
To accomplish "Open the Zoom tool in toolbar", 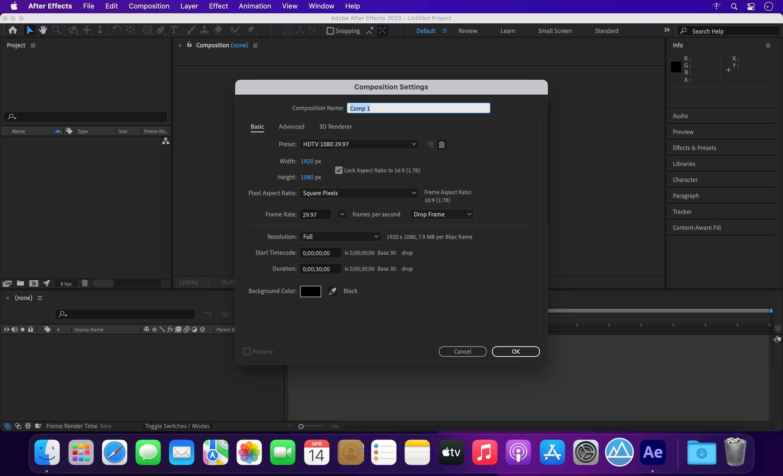I will point(56,30).
